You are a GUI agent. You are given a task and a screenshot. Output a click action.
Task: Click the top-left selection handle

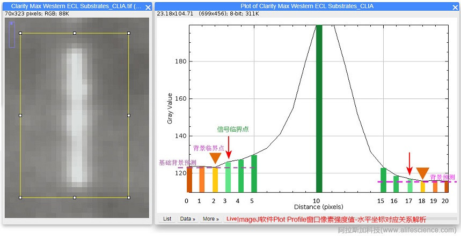pyautogui.click(x=20, y=33)
